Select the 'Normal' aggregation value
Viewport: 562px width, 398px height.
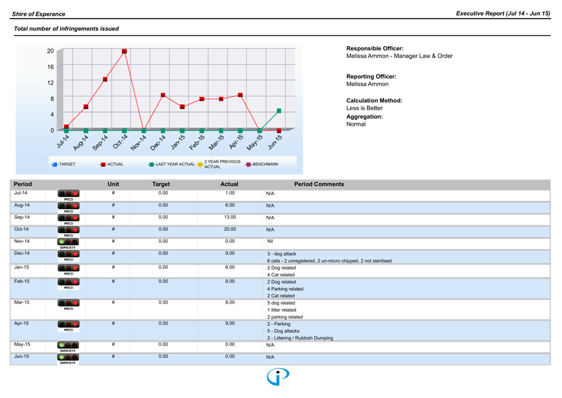[x=356, y=124]
